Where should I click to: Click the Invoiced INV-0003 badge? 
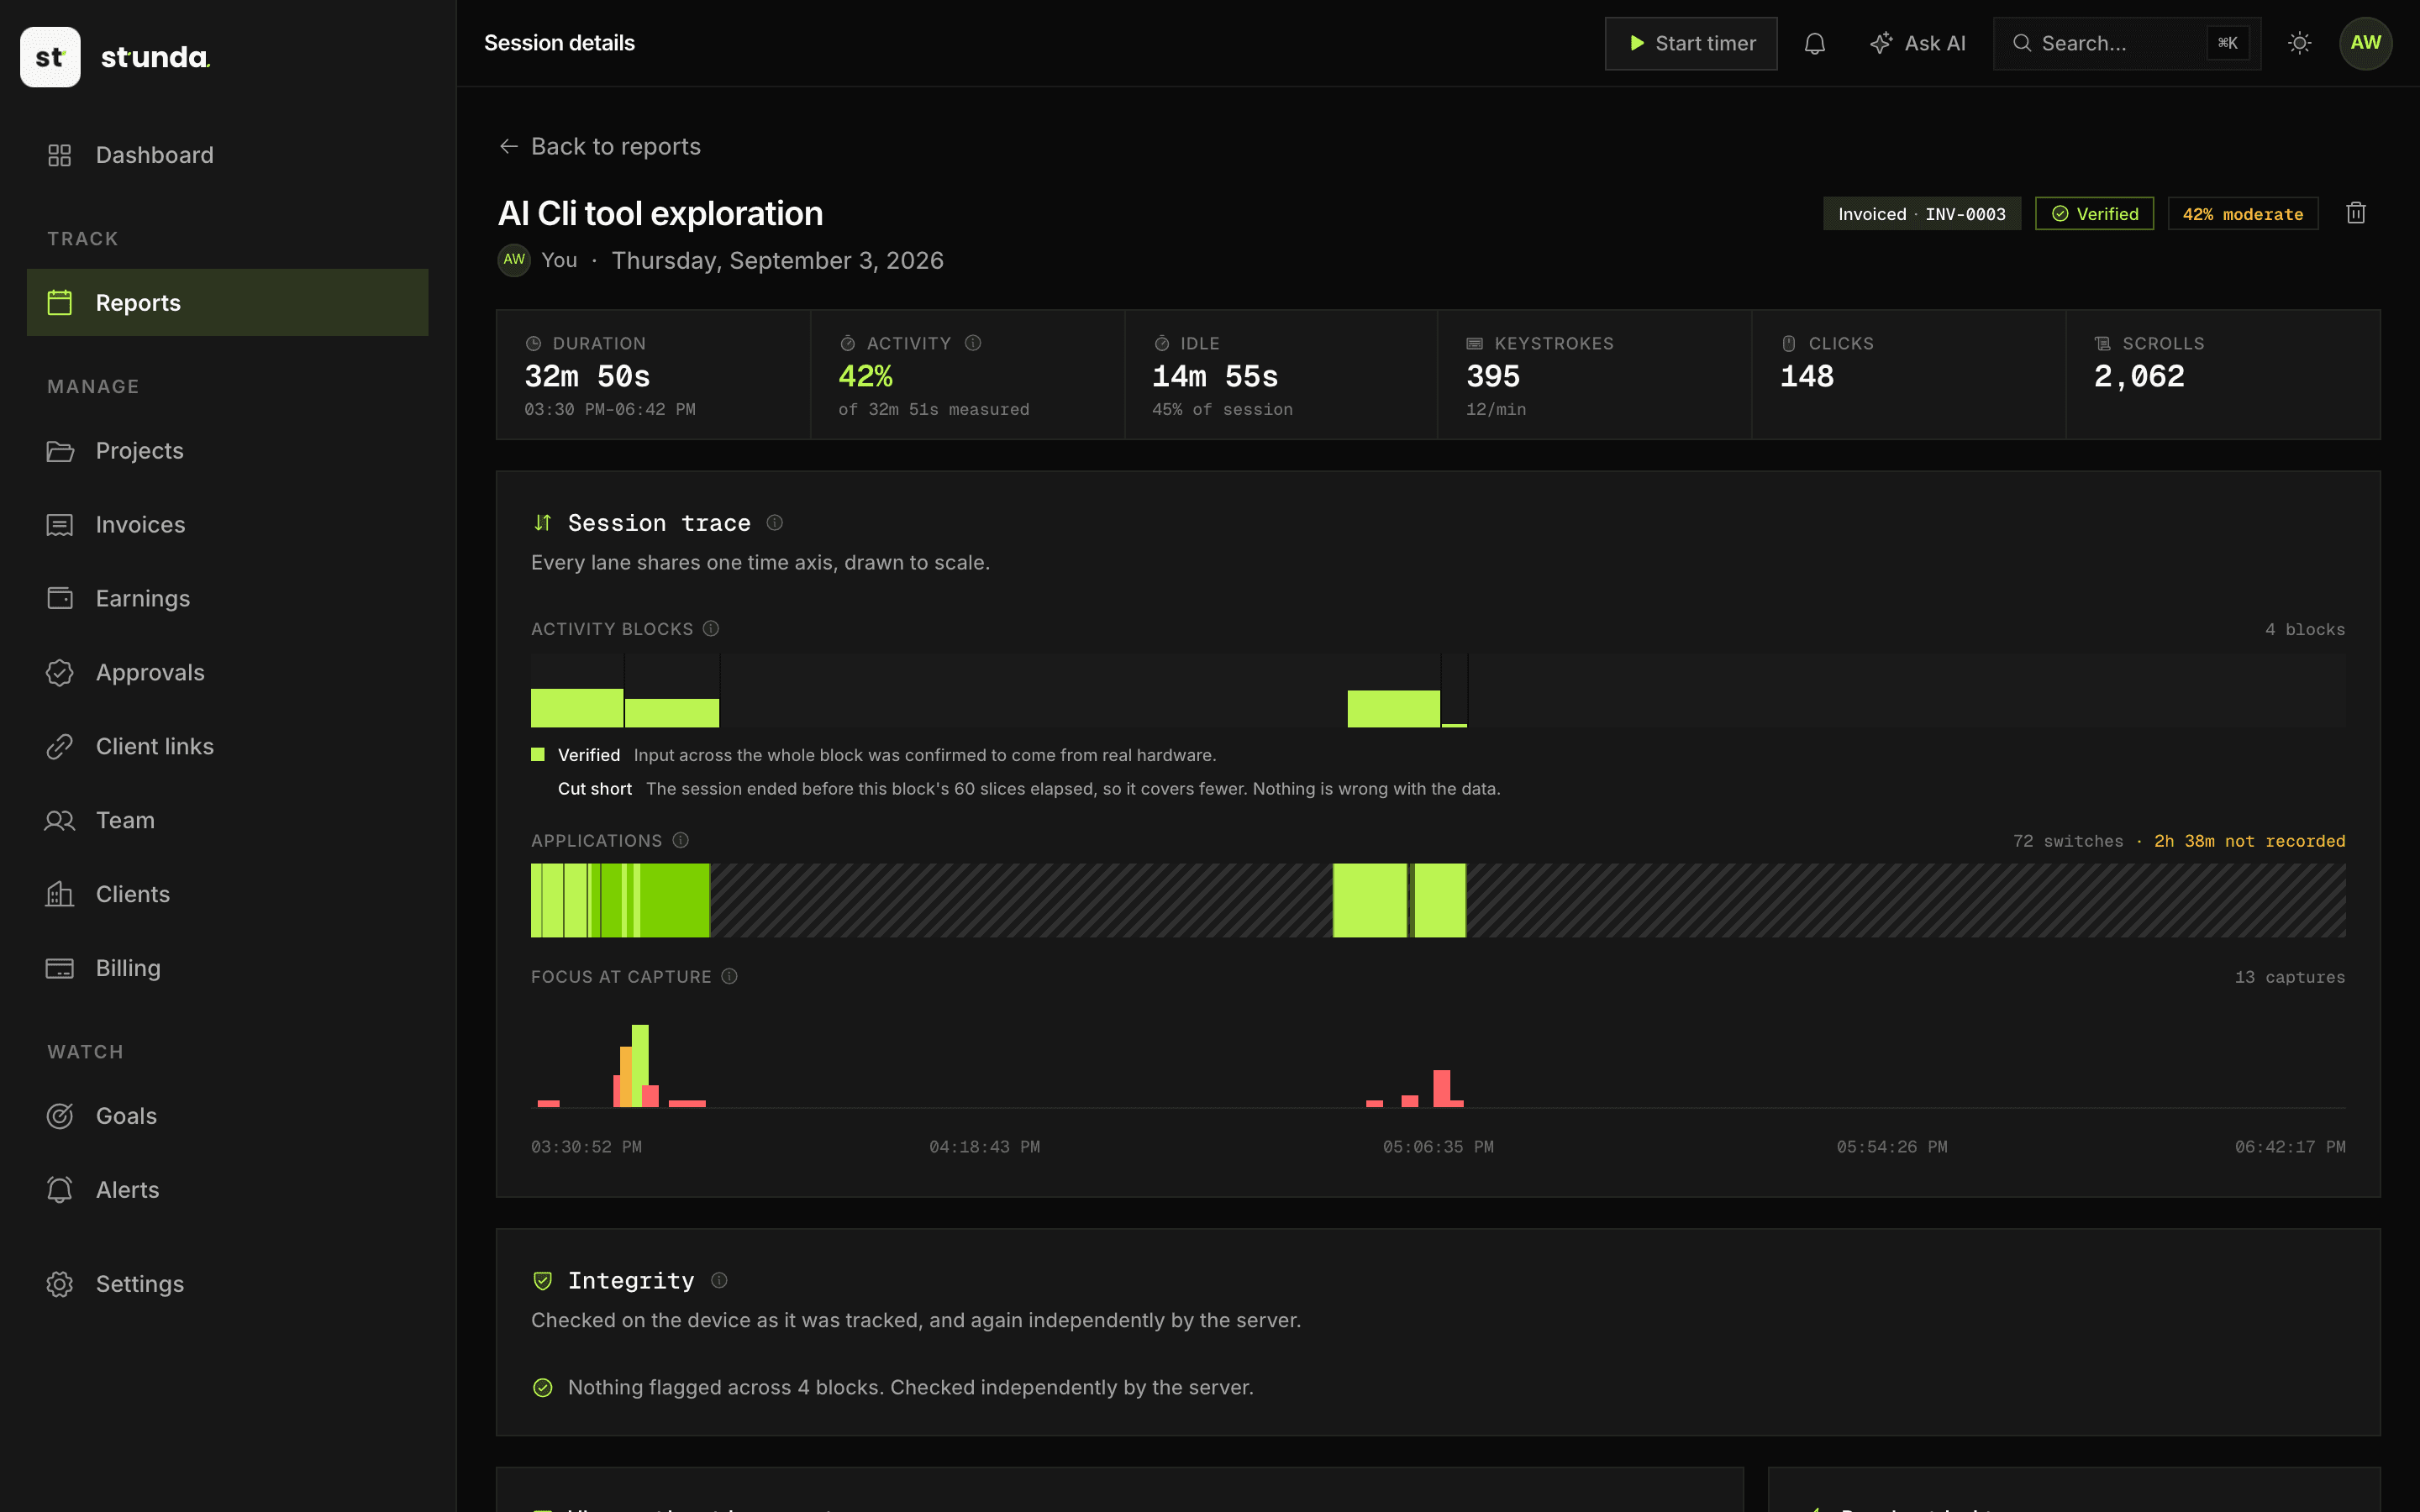point(1921,213)
